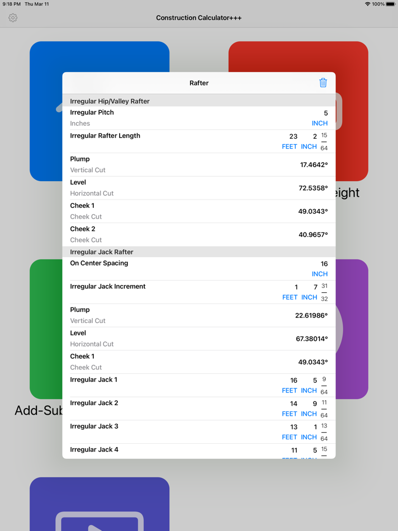Tap INCH unit of Irregular Jack 3

click(309, 437)
